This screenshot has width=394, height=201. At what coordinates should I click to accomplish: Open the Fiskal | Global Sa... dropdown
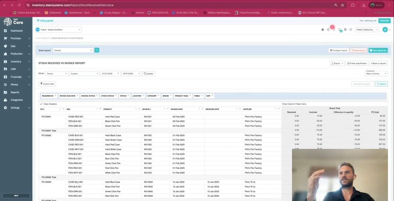click(367, 30)
